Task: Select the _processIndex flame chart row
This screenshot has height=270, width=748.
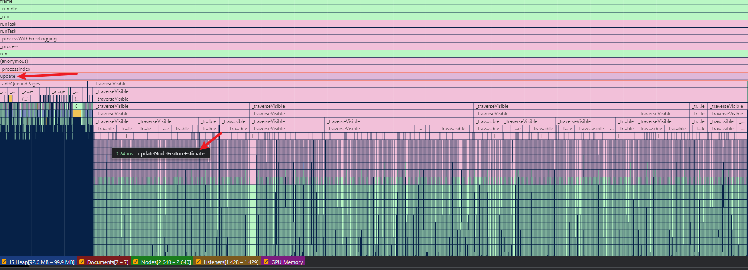Action: (374, 69)
